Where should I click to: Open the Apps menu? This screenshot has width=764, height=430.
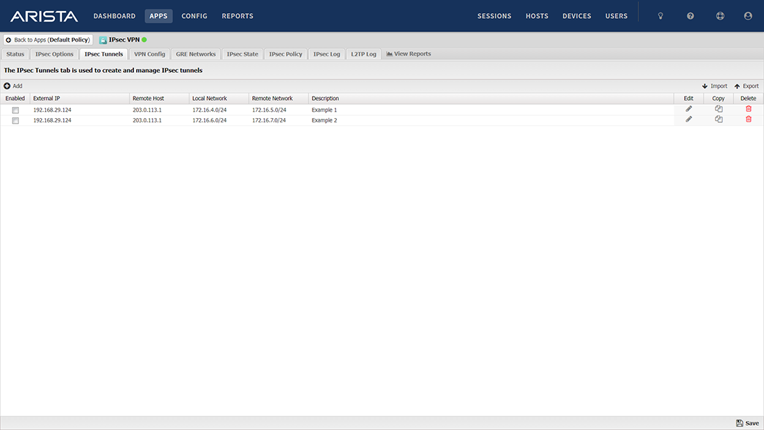(x=158, y=16)
